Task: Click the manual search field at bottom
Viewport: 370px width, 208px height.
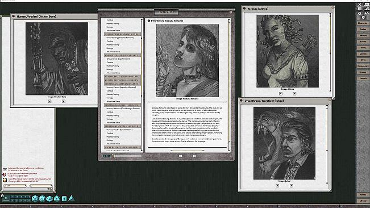Action: pos(128,156)
